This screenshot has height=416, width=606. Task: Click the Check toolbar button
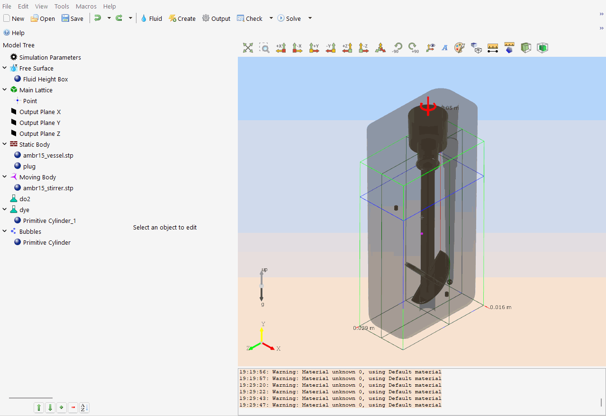click(250, 18)
